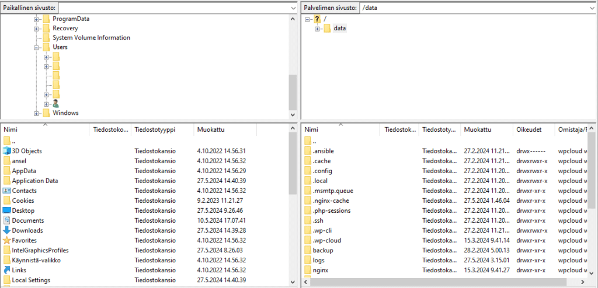Viewport: 598px width, 288px height.
Task: Select the .wp-cloud folder in remote list
Action: [x=326, y=240]
